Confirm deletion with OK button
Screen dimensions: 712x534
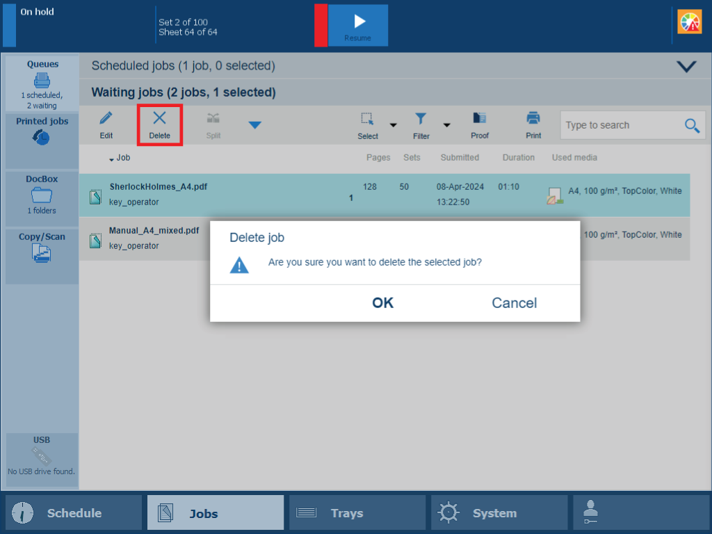point(382,302)
